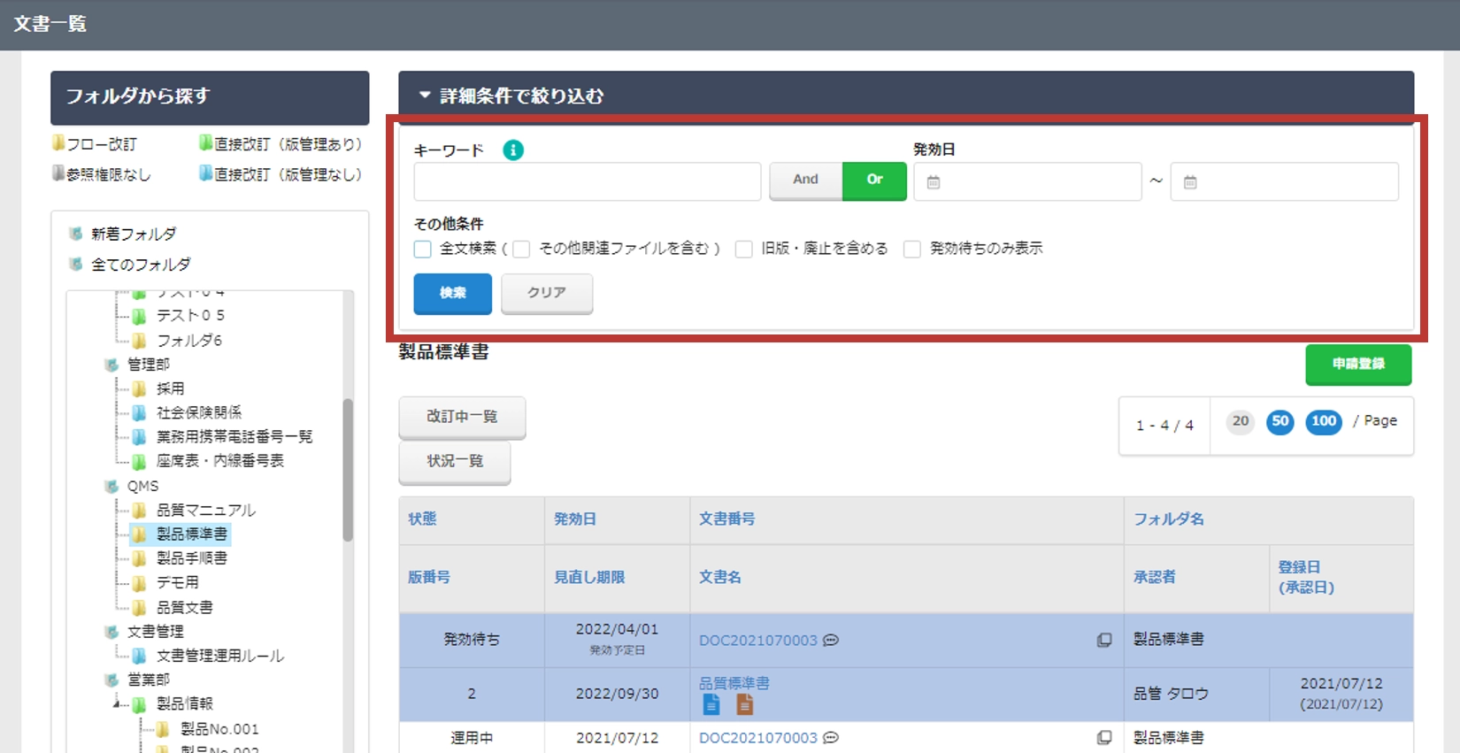This screenshot has height=753, width=1460.
Task: Click the フォルダ6 folder icon
Action: 140,341
